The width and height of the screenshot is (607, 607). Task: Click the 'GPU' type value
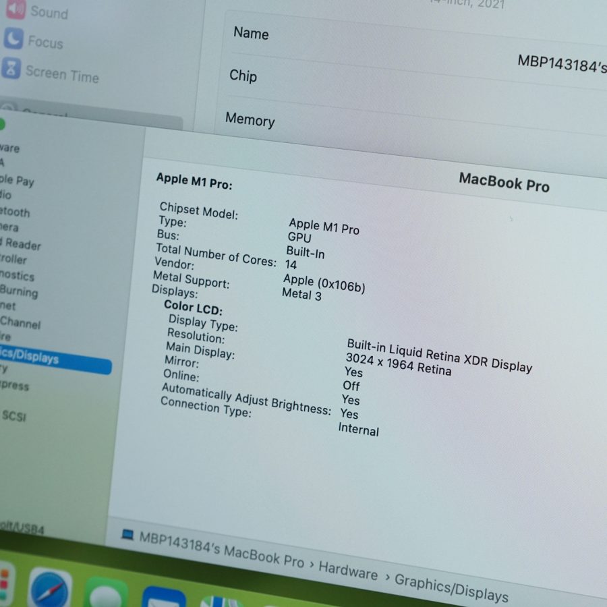(x=299, y=237)
